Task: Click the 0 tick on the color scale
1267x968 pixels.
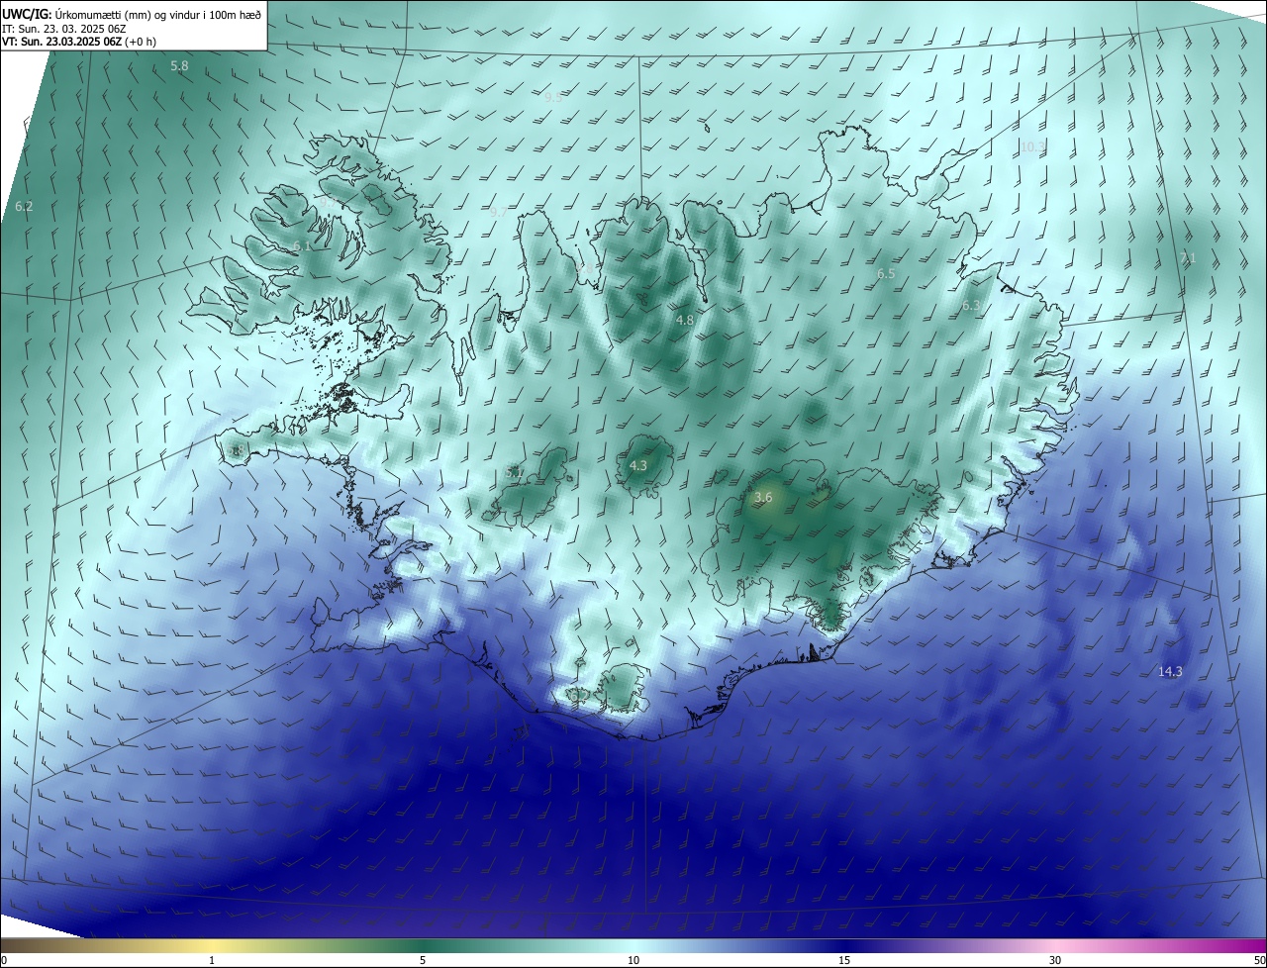Action: point(4,960)
